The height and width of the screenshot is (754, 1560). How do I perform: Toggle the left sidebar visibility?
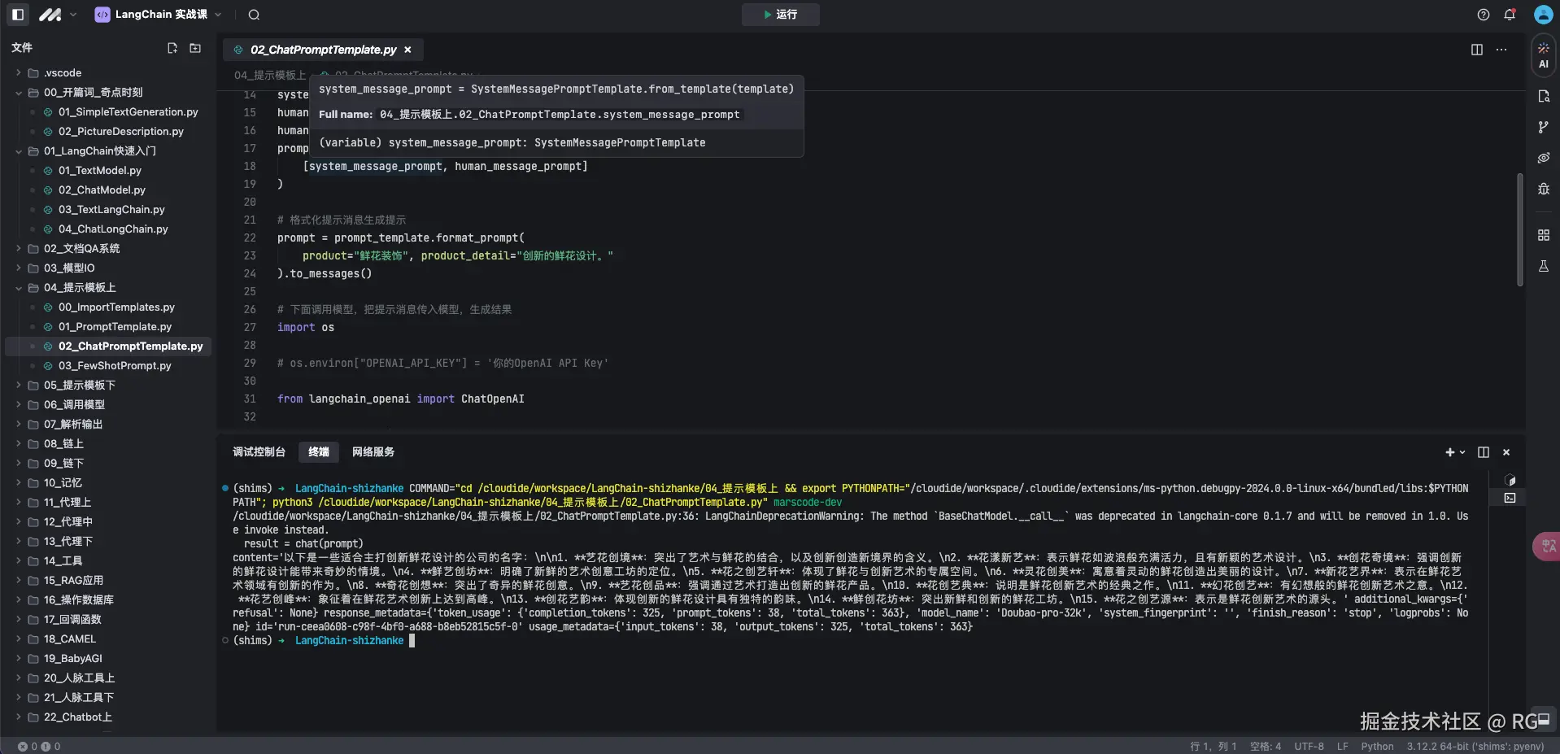[18, 14]
